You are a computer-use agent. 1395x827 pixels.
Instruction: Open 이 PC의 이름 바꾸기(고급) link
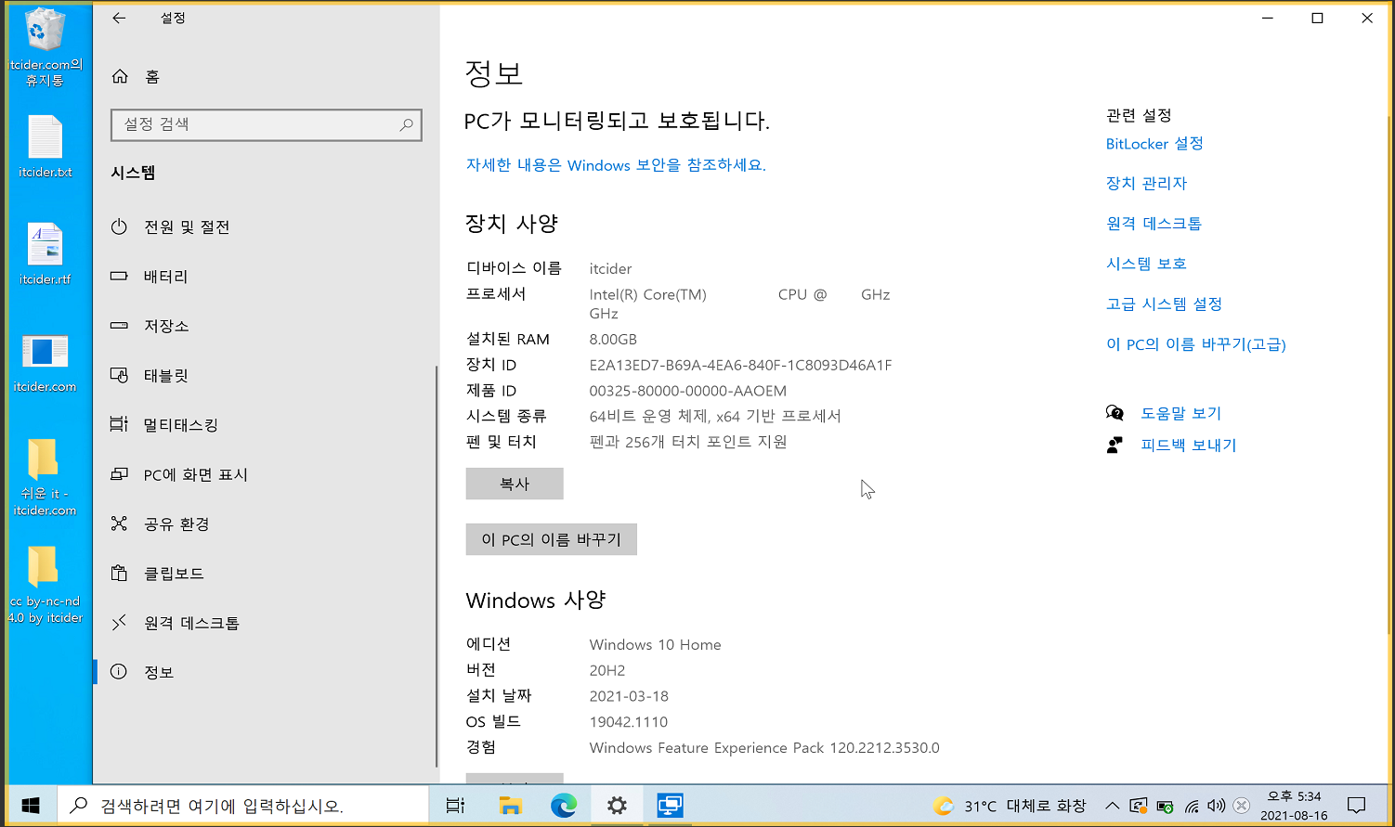1195,344
